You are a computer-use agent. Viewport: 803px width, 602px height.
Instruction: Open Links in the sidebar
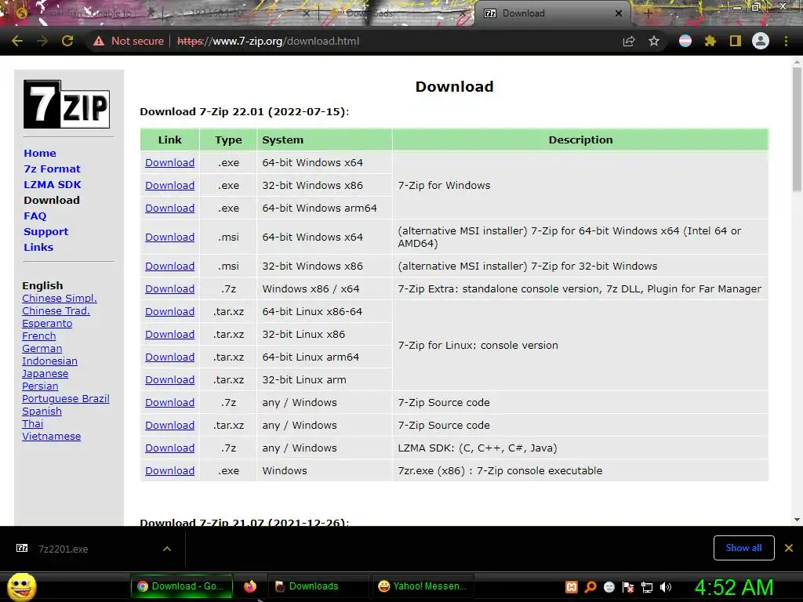(38, 247)
